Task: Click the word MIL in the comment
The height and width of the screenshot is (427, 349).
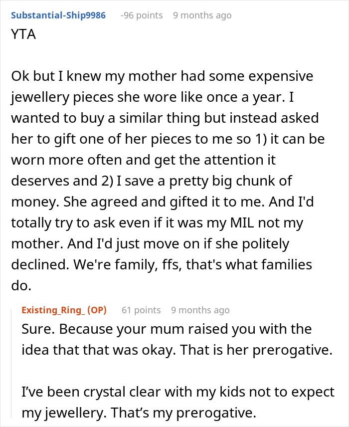Action: coord(242,223)
